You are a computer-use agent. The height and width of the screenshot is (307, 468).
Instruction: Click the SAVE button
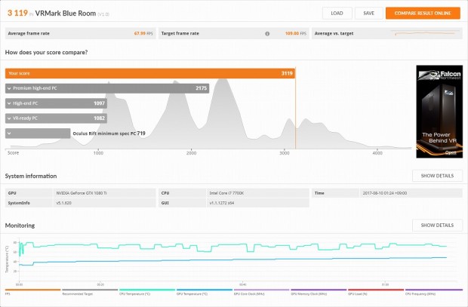tap(368, 13)
